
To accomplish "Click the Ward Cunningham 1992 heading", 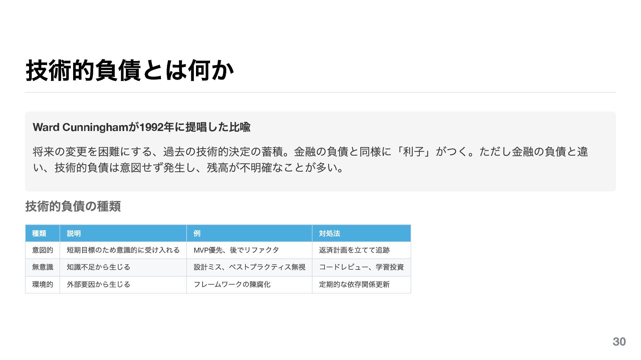I will click(x=142, y=127).
